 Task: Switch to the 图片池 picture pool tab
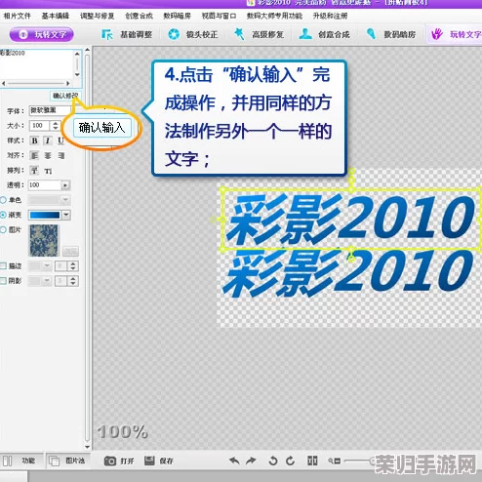[x=68, y=461]
